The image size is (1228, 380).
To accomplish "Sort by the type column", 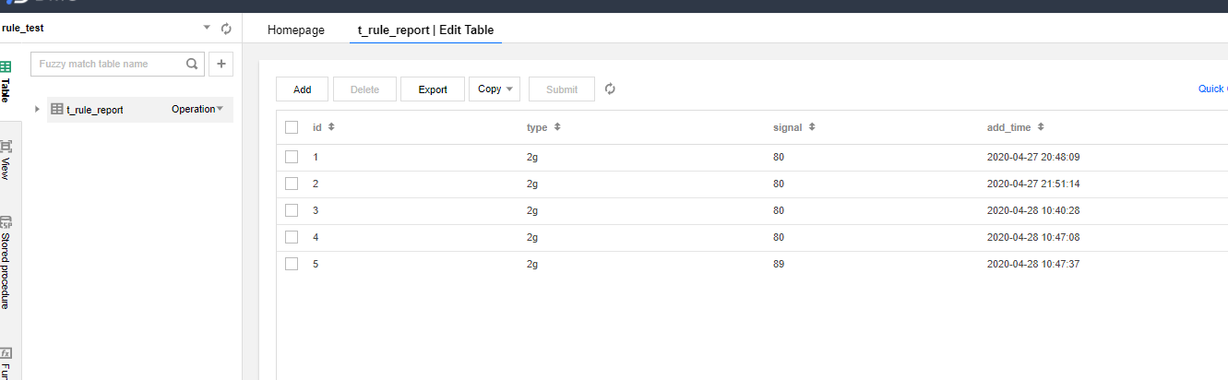I will (x=557, y=127).
